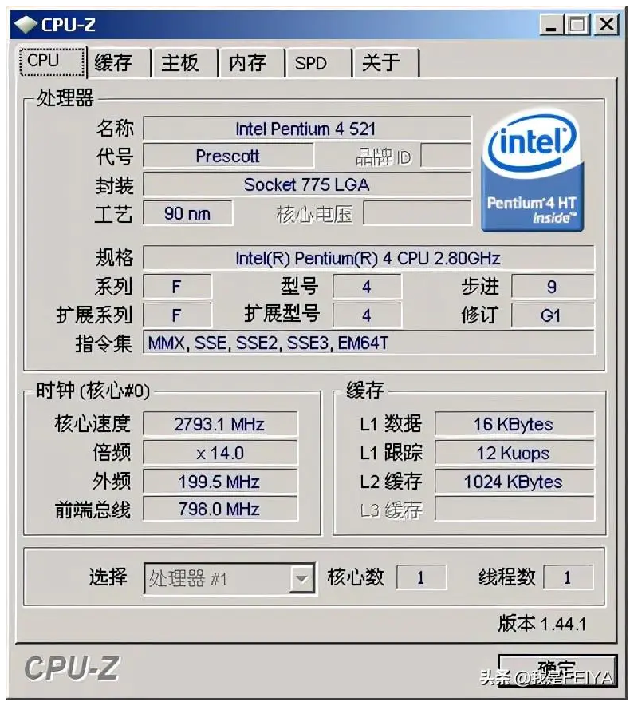Open the 内存 tab
Viewport: 630px width, 706px height.
click(x=247, y=62)
